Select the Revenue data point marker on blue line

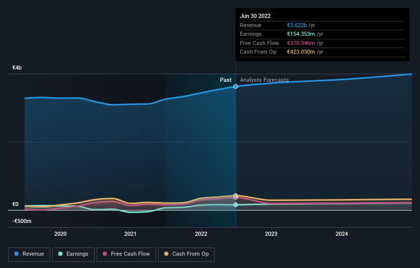235,86
